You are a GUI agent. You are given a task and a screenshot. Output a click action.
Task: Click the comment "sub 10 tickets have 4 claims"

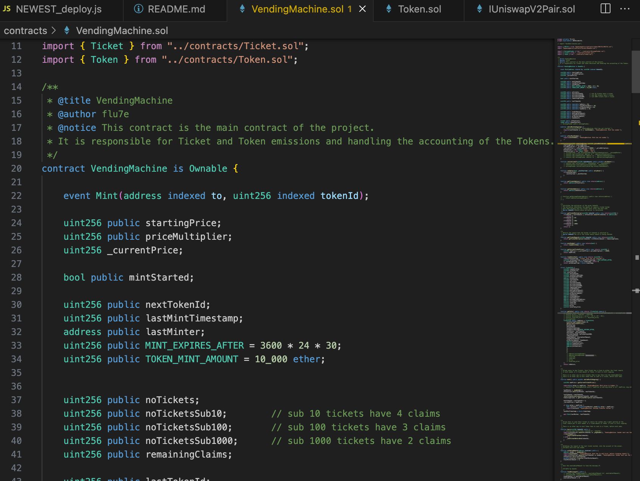[356, 414]
